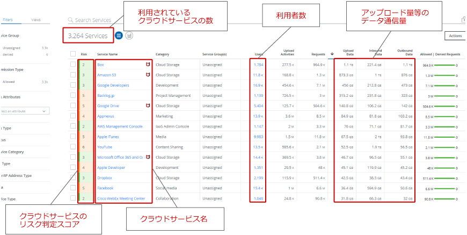Click Box users count 1,784

coord(258,65)
